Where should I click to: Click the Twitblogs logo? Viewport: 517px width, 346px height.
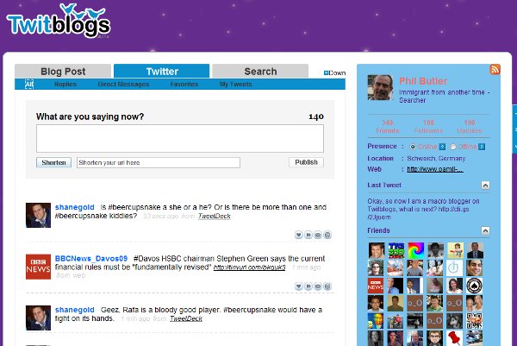pos(59,21)
